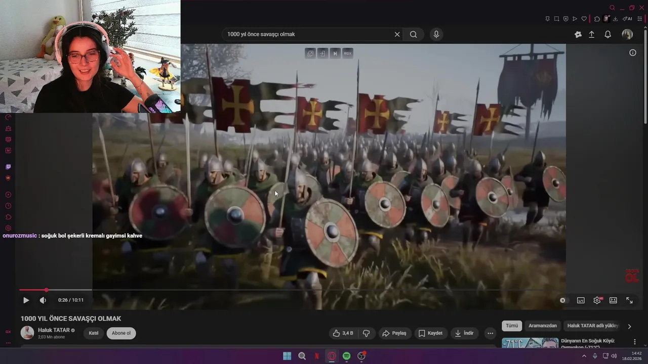Open sidebar settings gear icon
Screen dimensions: 648x364
[8, 228]
